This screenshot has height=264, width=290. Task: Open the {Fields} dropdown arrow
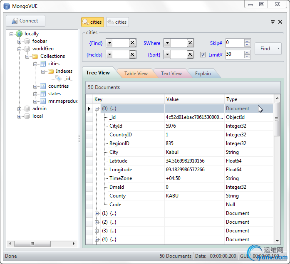pyautogui.click(x=109, y=54)
